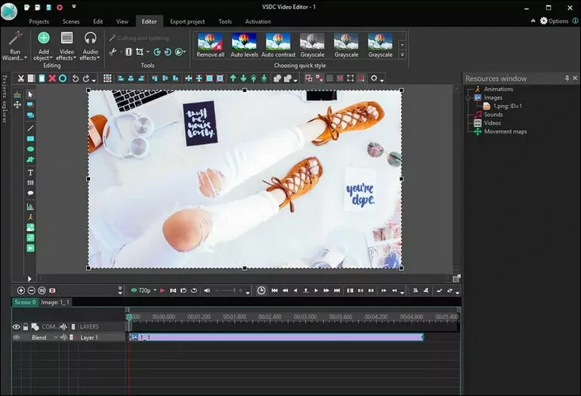
Task: Move object down with green arrow
Action: [x=243, y=78]
